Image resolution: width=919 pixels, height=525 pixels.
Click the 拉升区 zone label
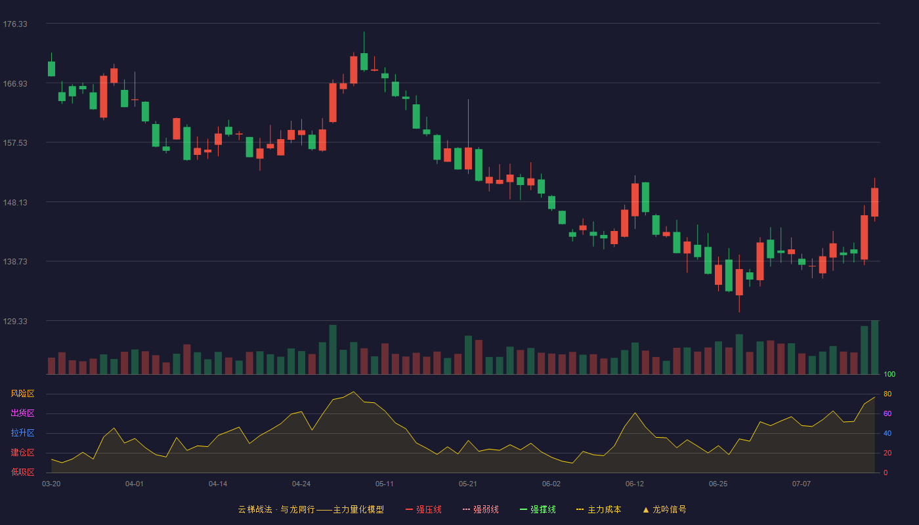(x=22, y=433)
